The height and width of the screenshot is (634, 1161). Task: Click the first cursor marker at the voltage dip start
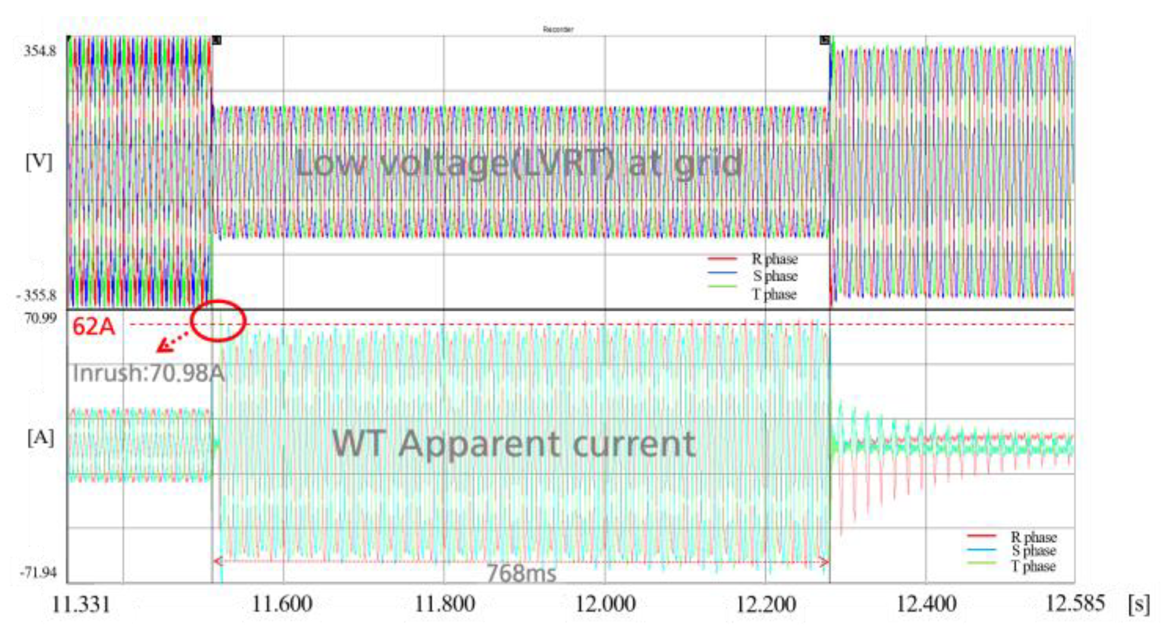click(x=217, y=40)
